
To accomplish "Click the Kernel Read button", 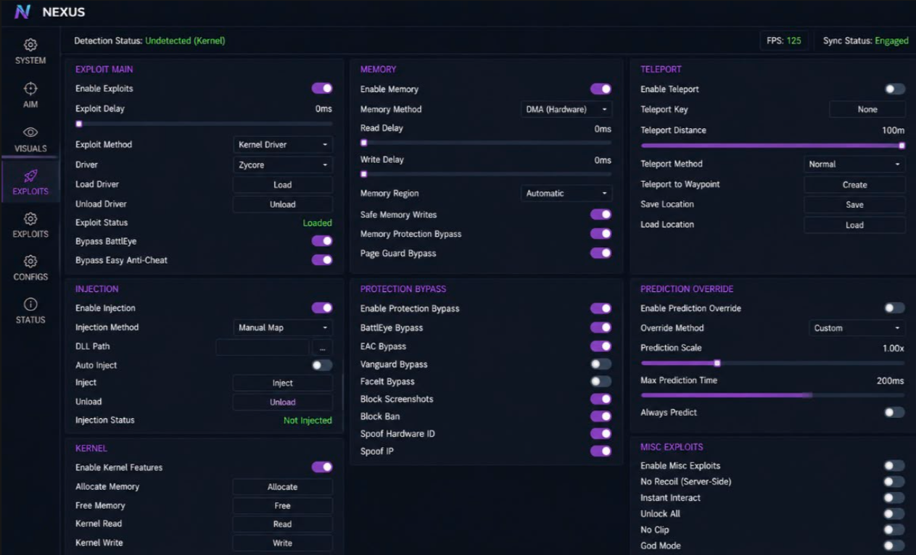I will coord(283,524).
